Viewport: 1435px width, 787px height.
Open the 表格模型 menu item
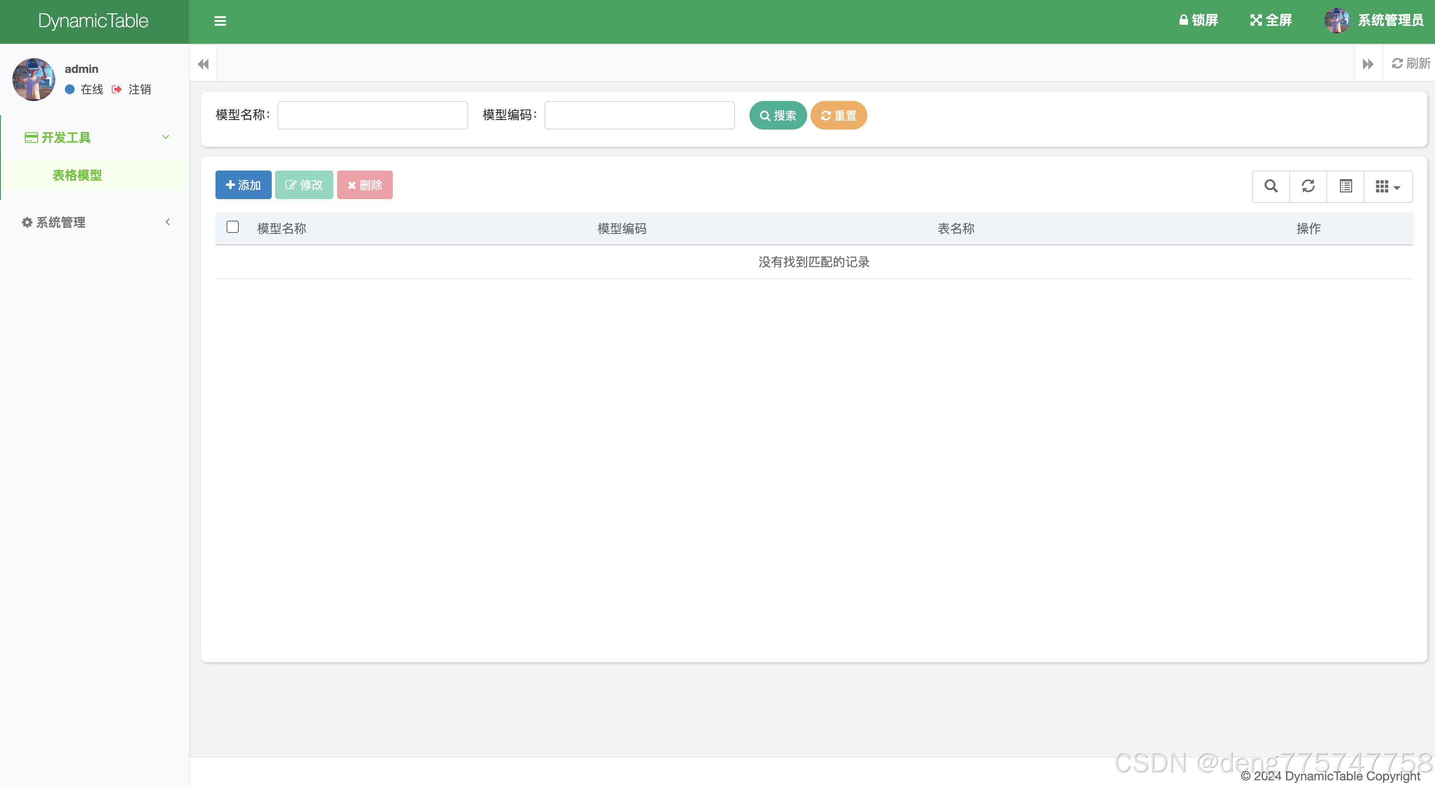77,175
